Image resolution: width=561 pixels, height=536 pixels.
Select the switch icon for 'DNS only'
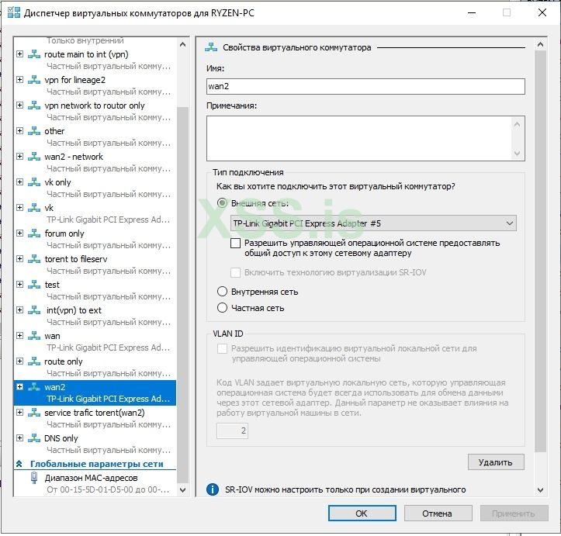[34, 438]
